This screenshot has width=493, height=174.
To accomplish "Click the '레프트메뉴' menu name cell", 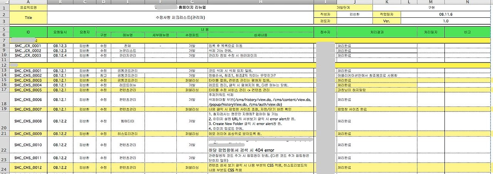I will pos(127,84).
